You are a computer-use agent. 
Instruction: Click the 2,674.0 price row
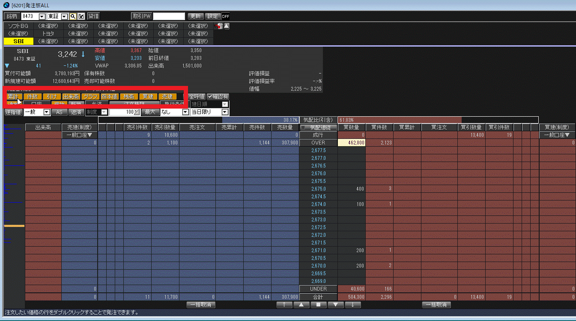318,204
